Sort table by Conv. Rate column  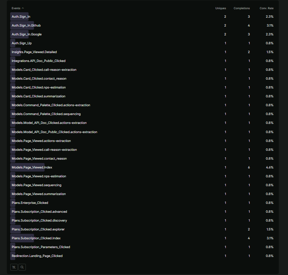266,8
